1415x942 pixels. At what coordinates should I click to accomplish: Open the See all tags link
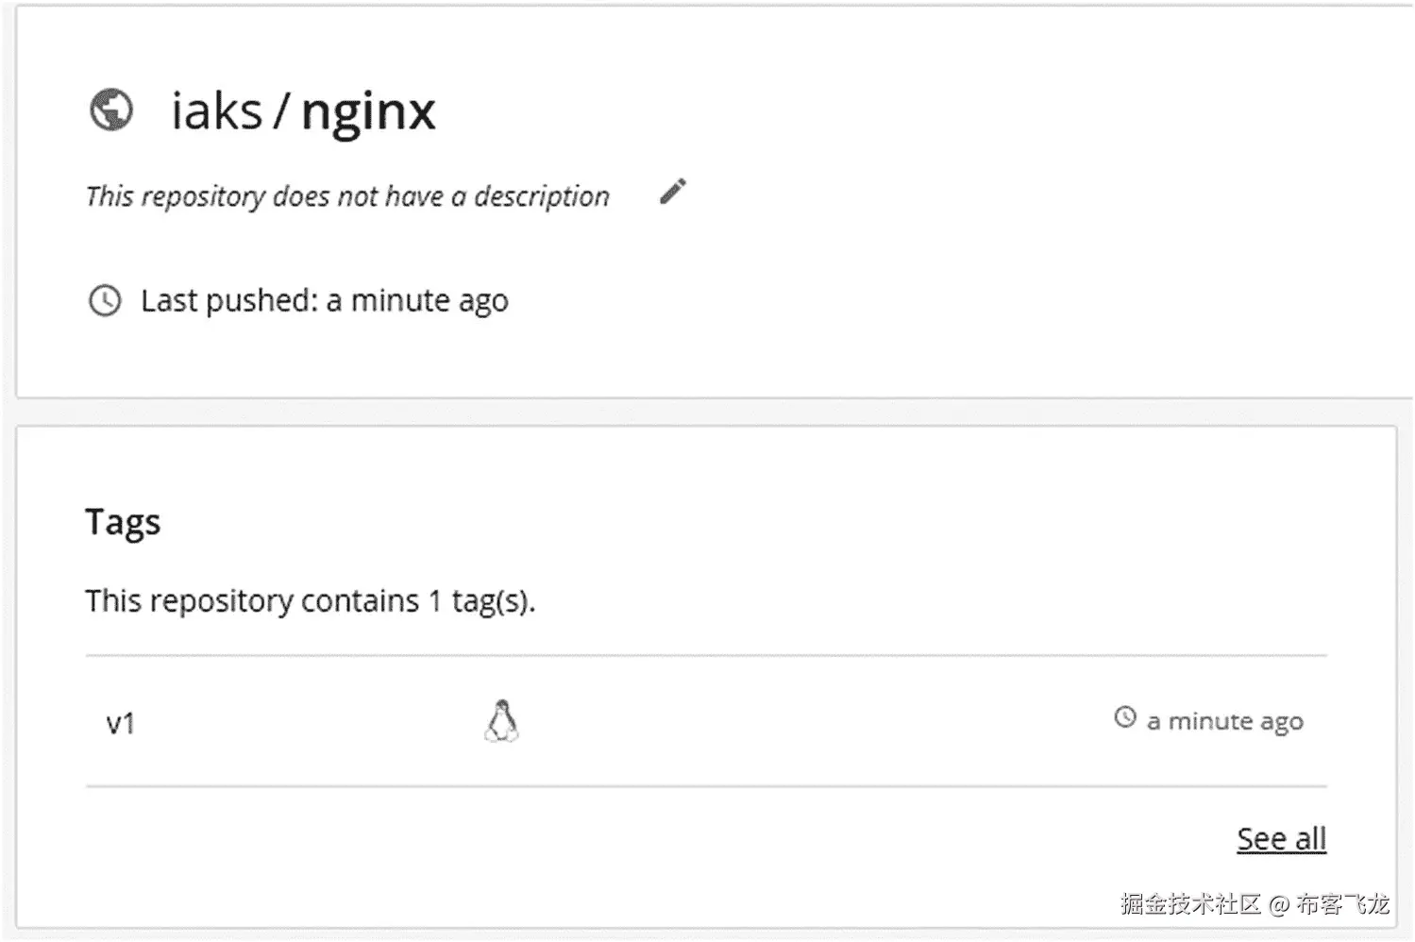tap(1281, 838)
